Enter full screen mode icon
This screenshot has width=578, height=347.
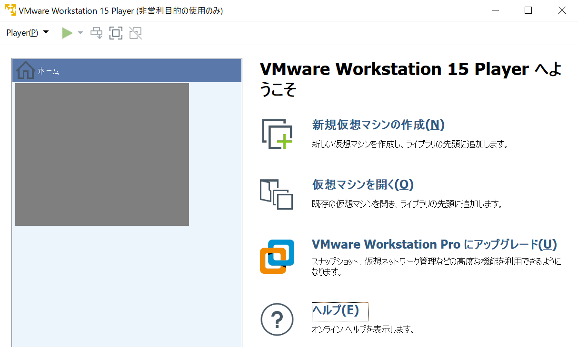coord(116,33)
